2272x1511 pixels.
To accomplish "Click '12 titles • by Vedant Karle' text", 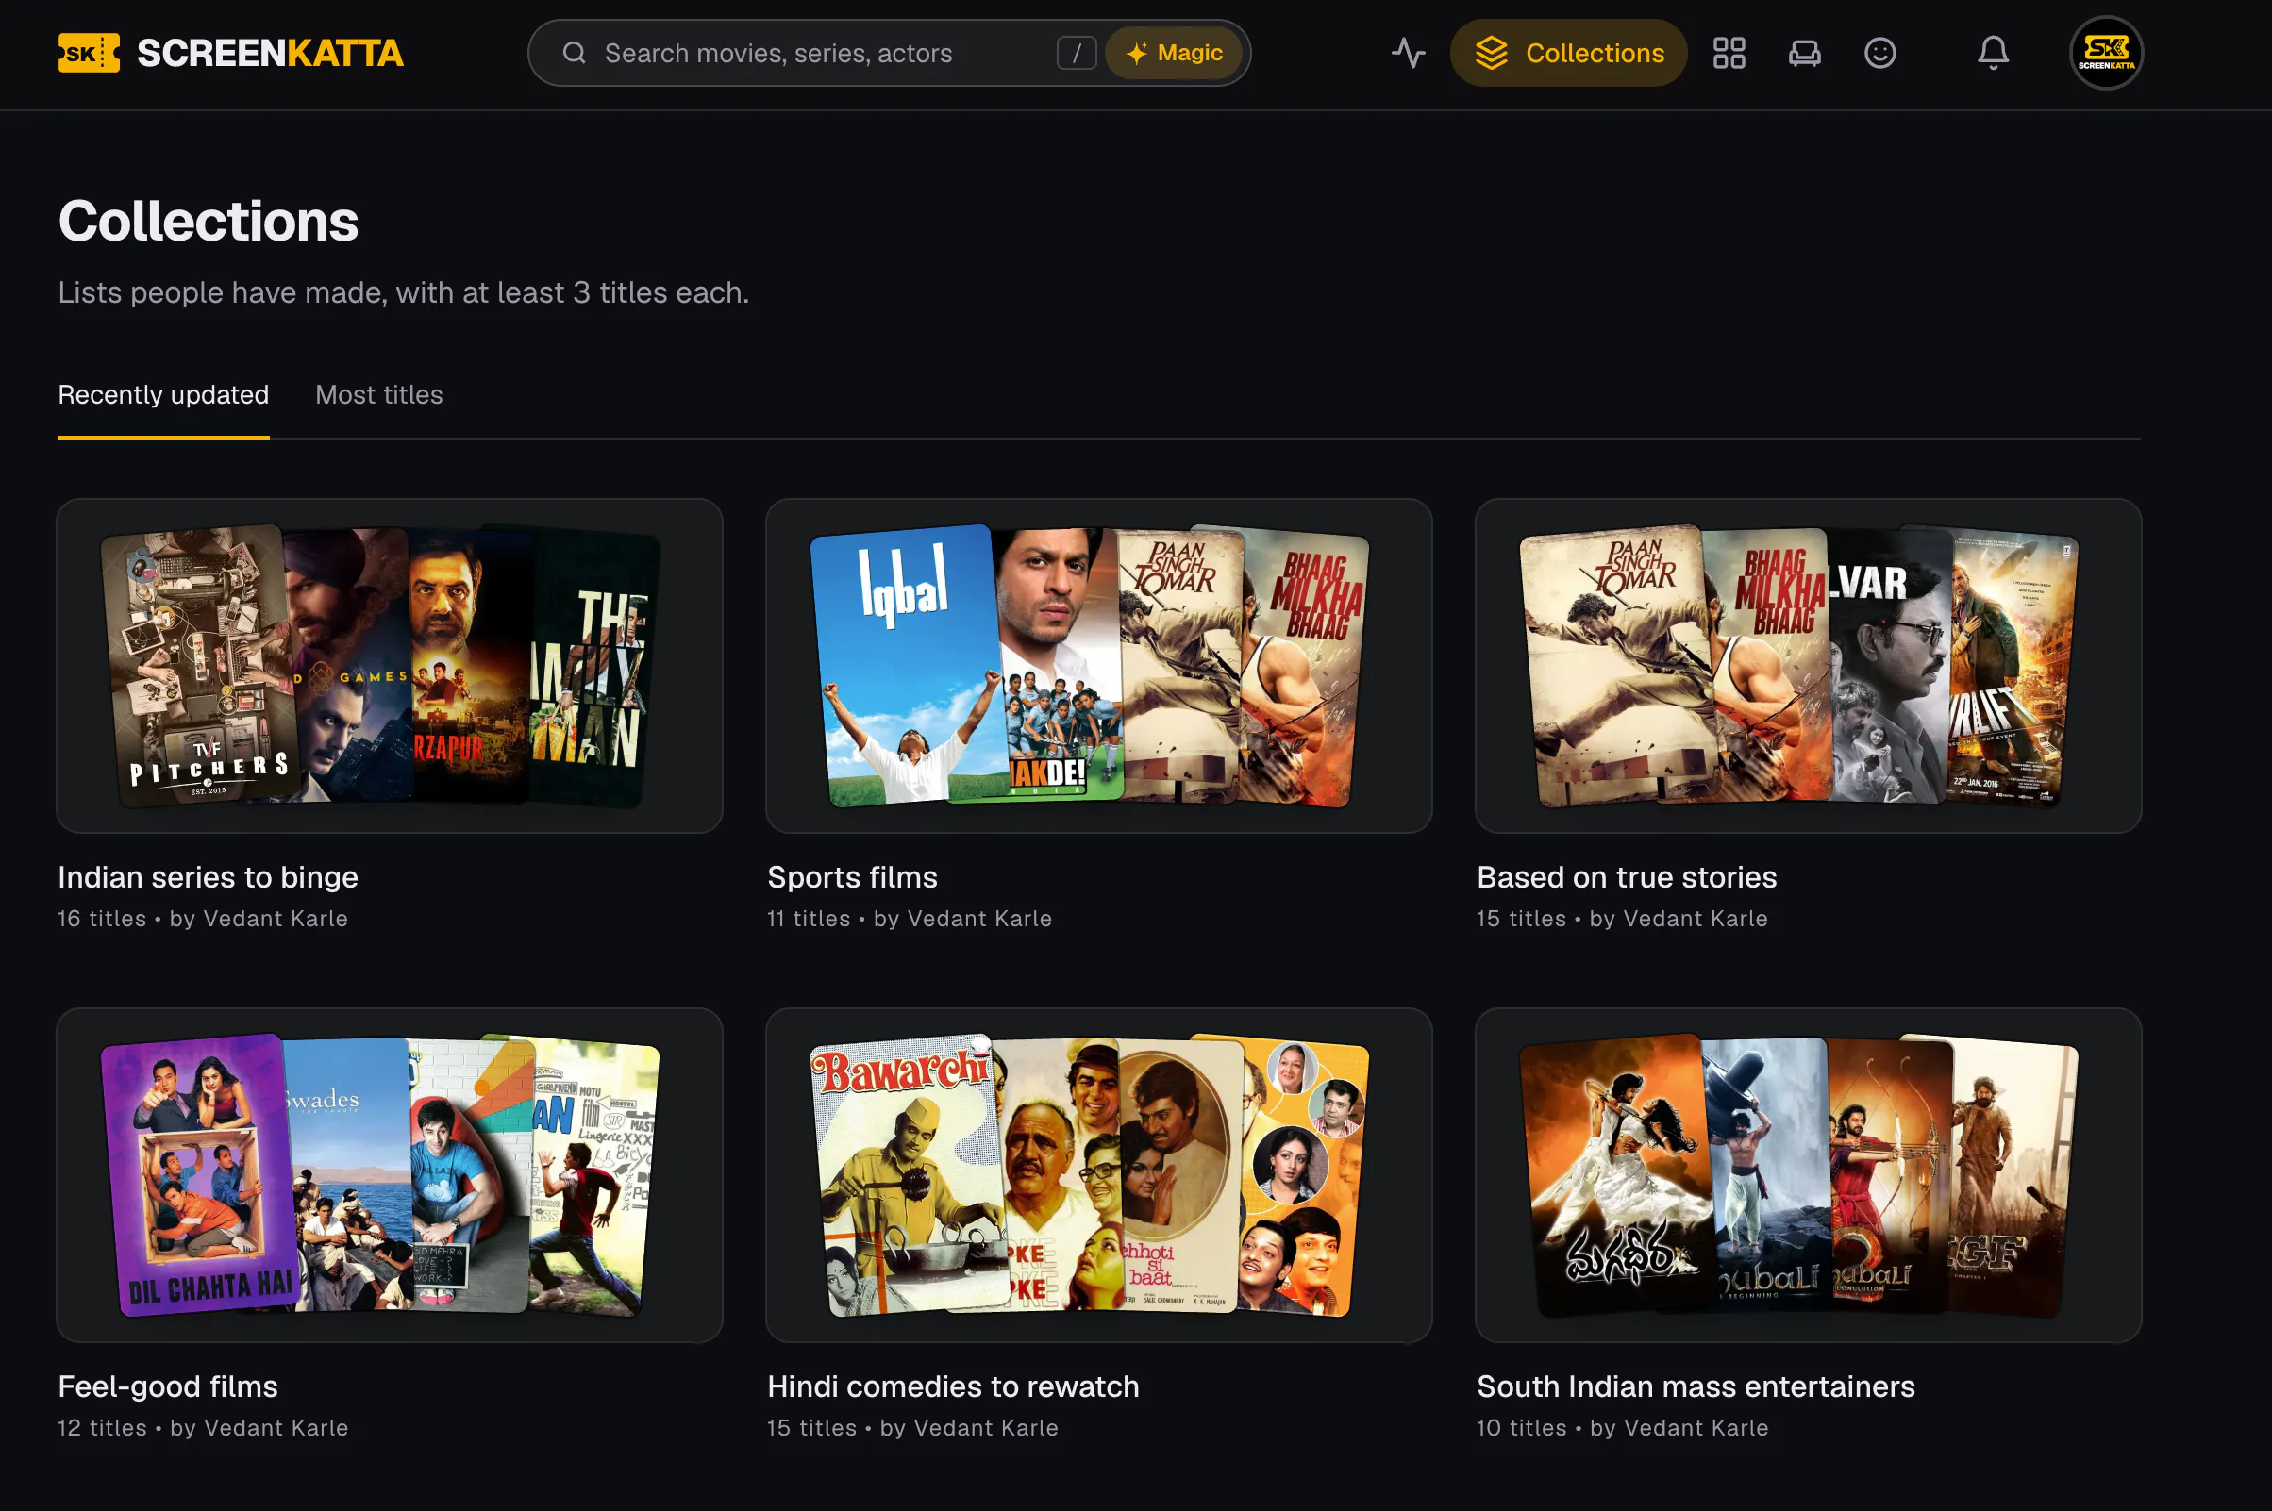I will point(203,1428).
